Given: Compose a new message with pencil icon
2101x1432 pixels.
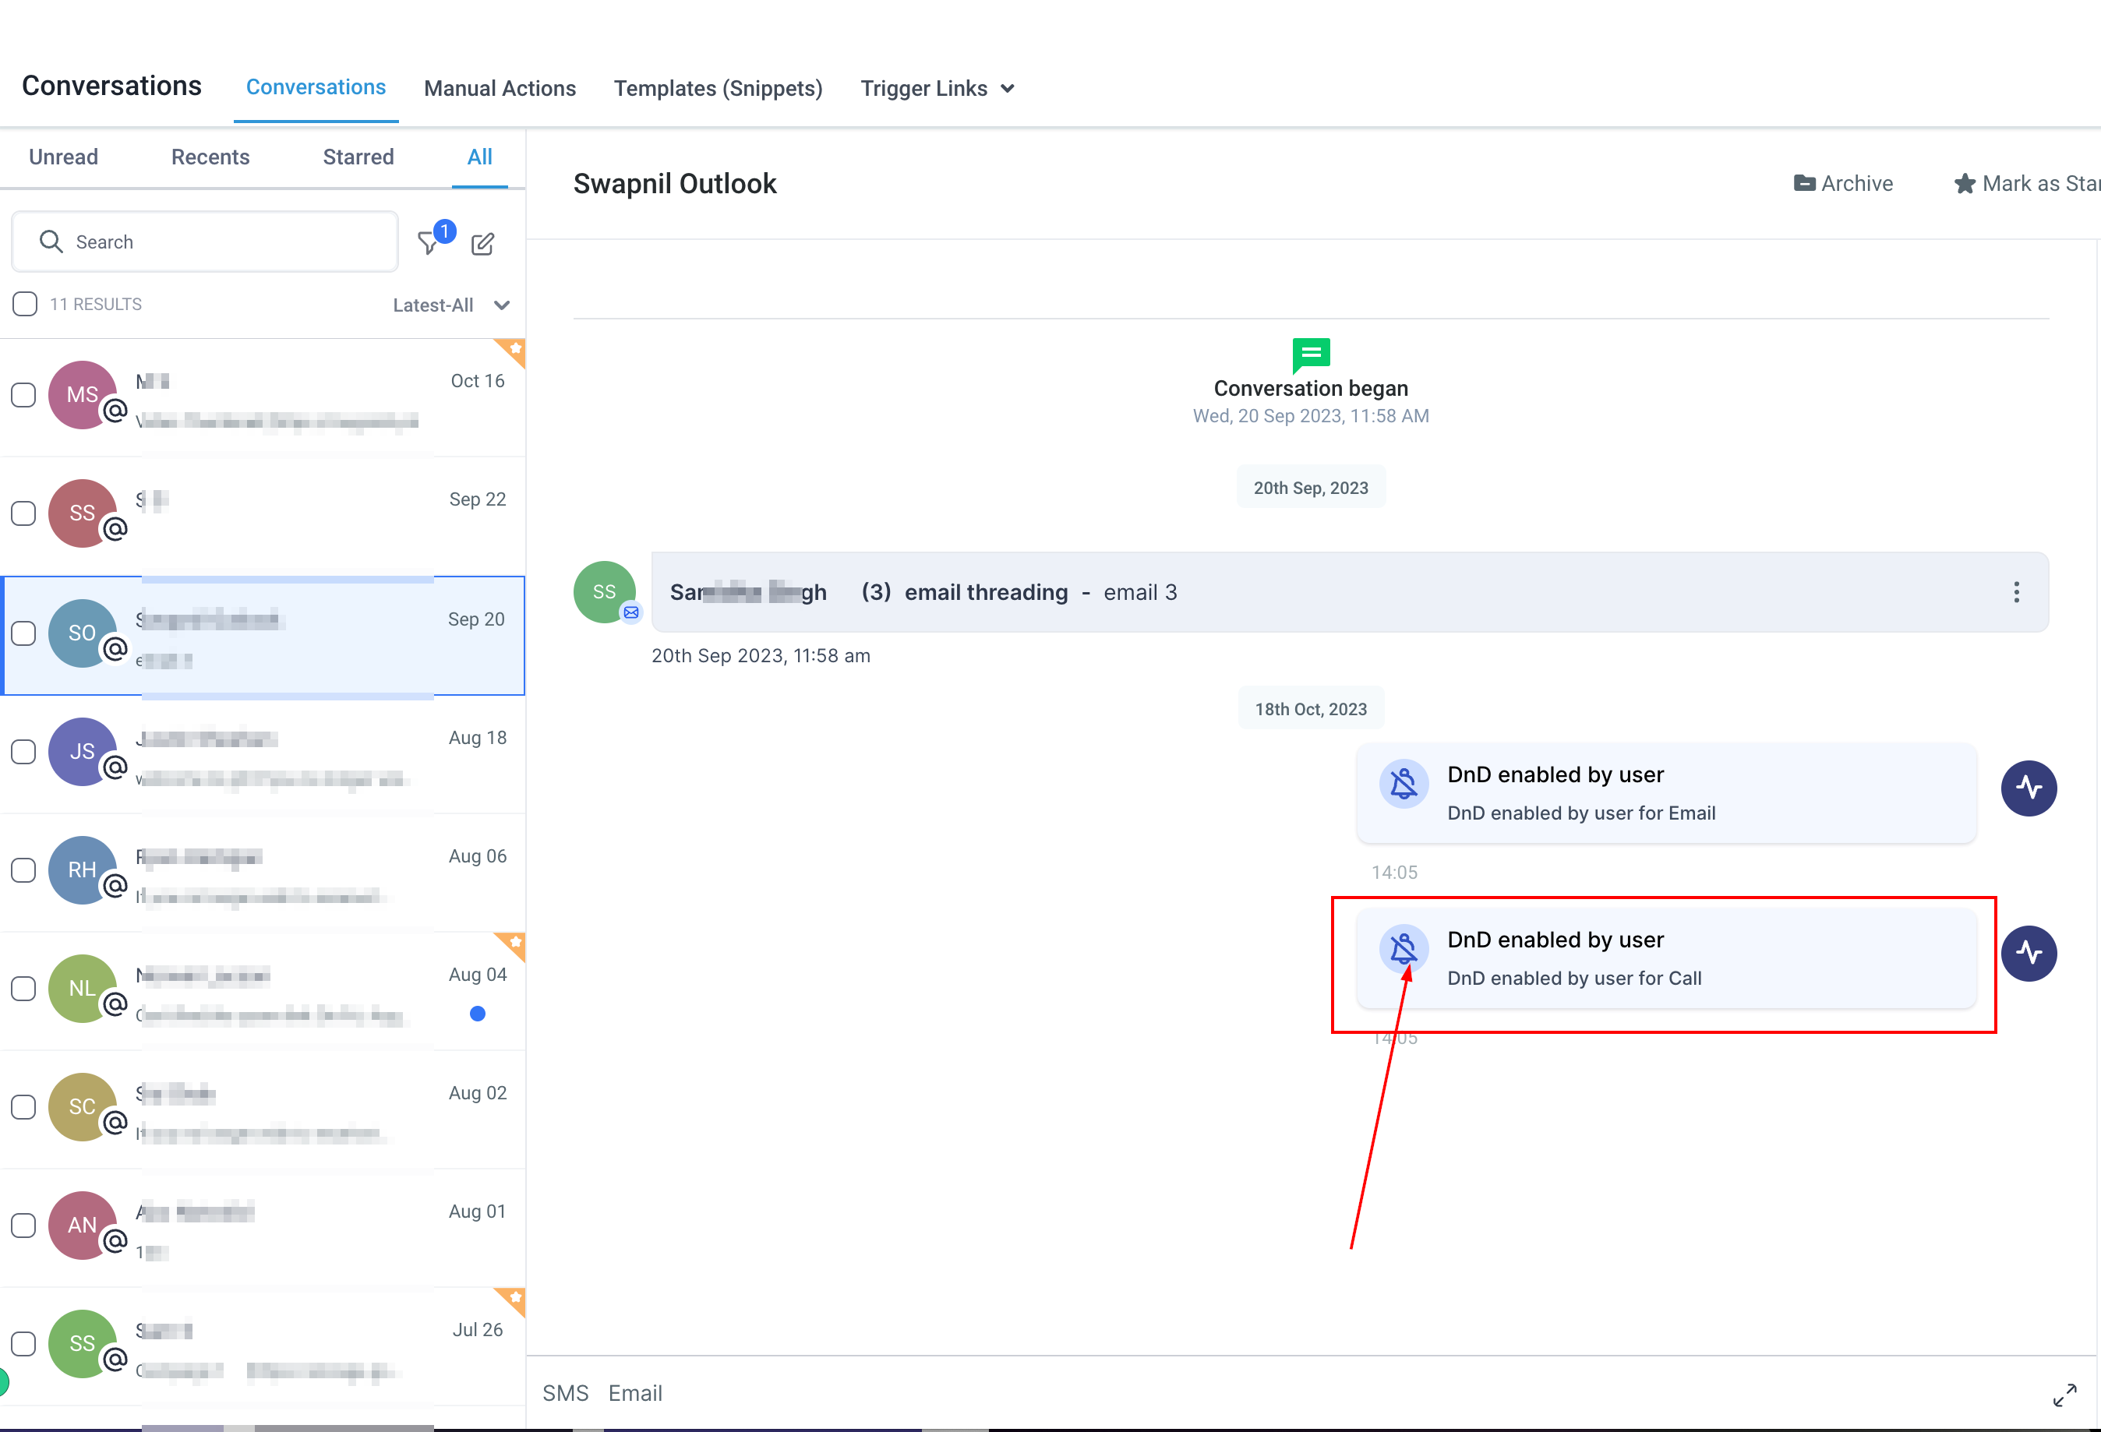Looking at the screenshot, I should pyautogui.click(x=482, y=243).
